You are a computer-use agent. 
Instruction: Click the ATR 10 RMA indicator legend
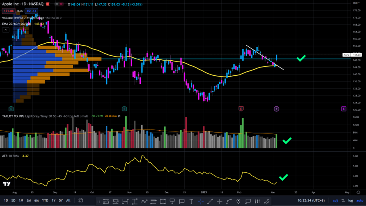point(11,156)
